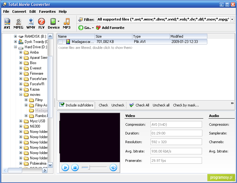Play the video preview
Viewport: 237px width, 183px height.
point(65,167)
